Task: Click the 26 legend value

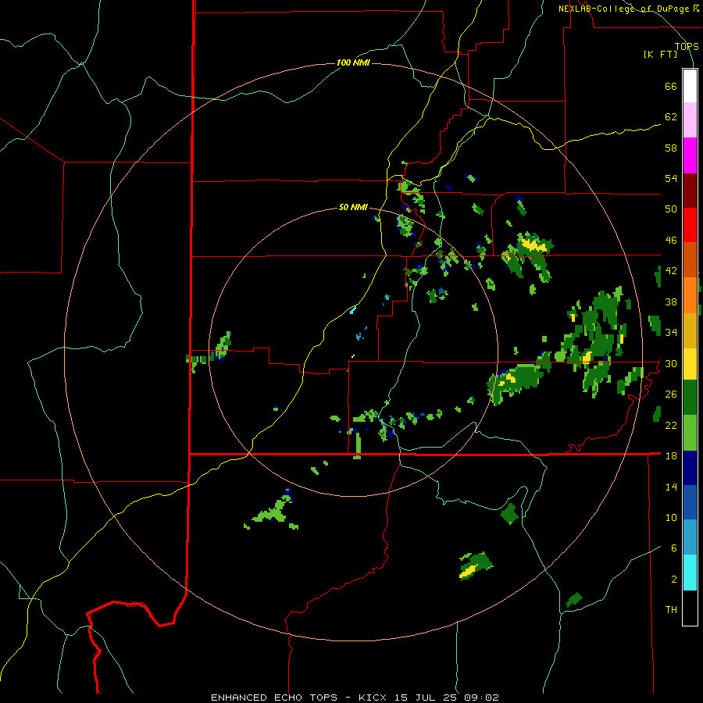Action: tap(671, 394)
